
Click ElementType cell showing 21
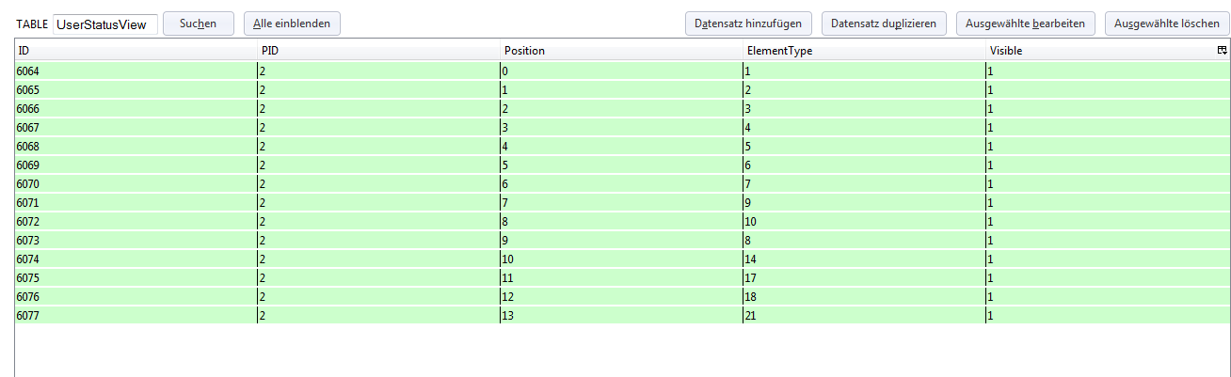[x=865, y=315]
